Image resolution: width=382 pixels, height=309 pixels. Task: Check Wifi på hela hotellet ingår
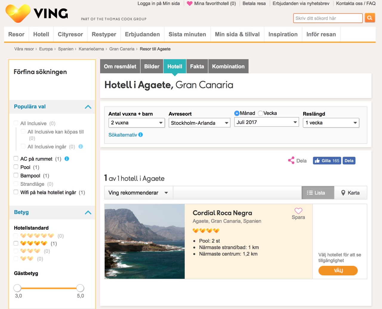tap(16, 192)
